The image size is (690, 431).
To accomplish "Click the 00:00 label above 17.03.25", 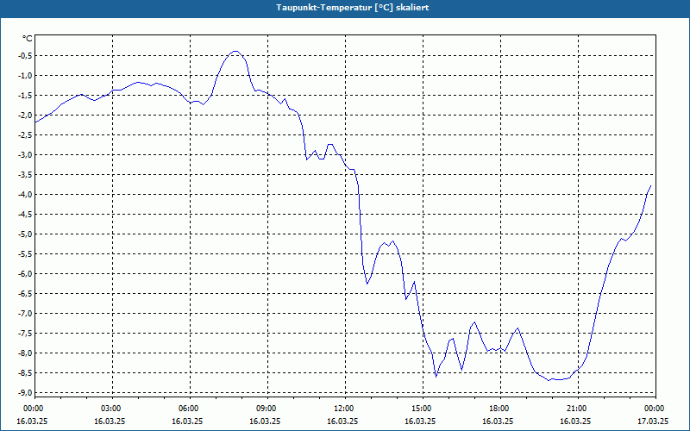I will 655,409.
